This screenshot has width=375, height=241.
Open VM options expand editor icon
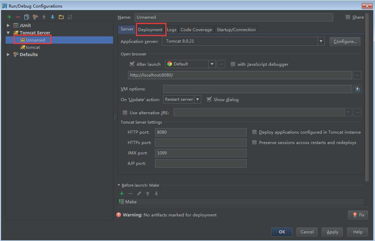tap(357, 89)
